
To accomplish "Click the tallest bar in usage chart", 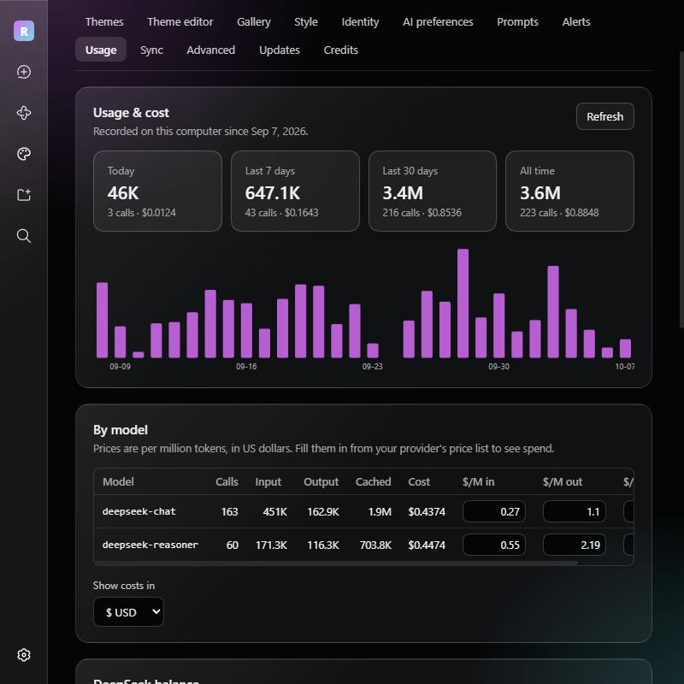I will click(x=463, y=304).
